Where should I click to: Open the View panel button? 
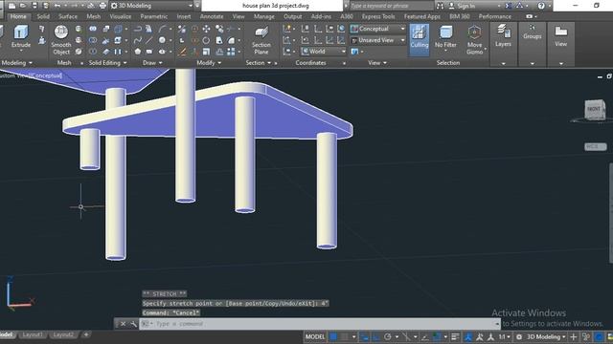tap(560, 36)
